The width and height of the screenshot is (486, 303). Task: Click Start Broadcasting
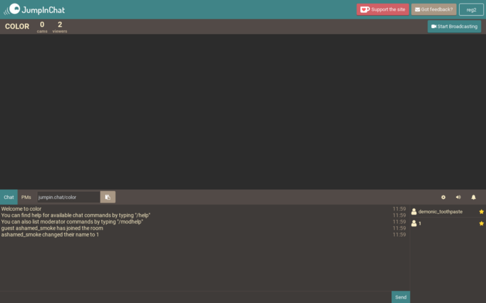click(x=454, y=27)
